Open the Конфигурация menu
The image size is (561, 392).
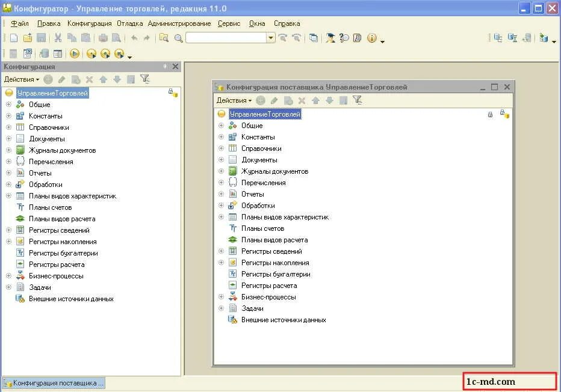[x=90, y=23]
